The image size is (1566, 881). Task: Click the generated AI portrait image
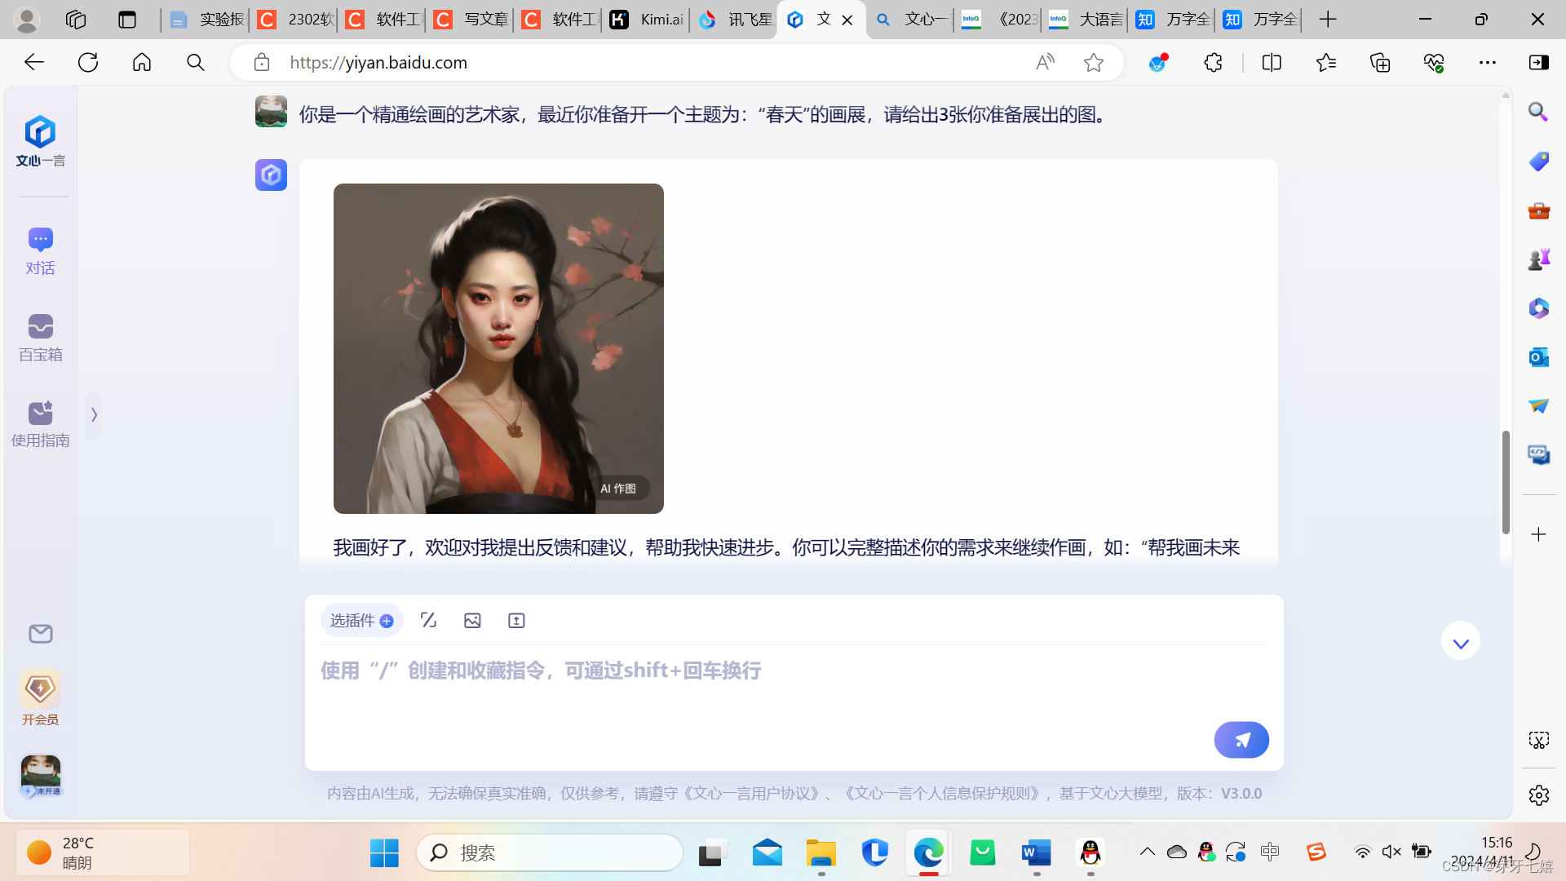click(498, 348)
